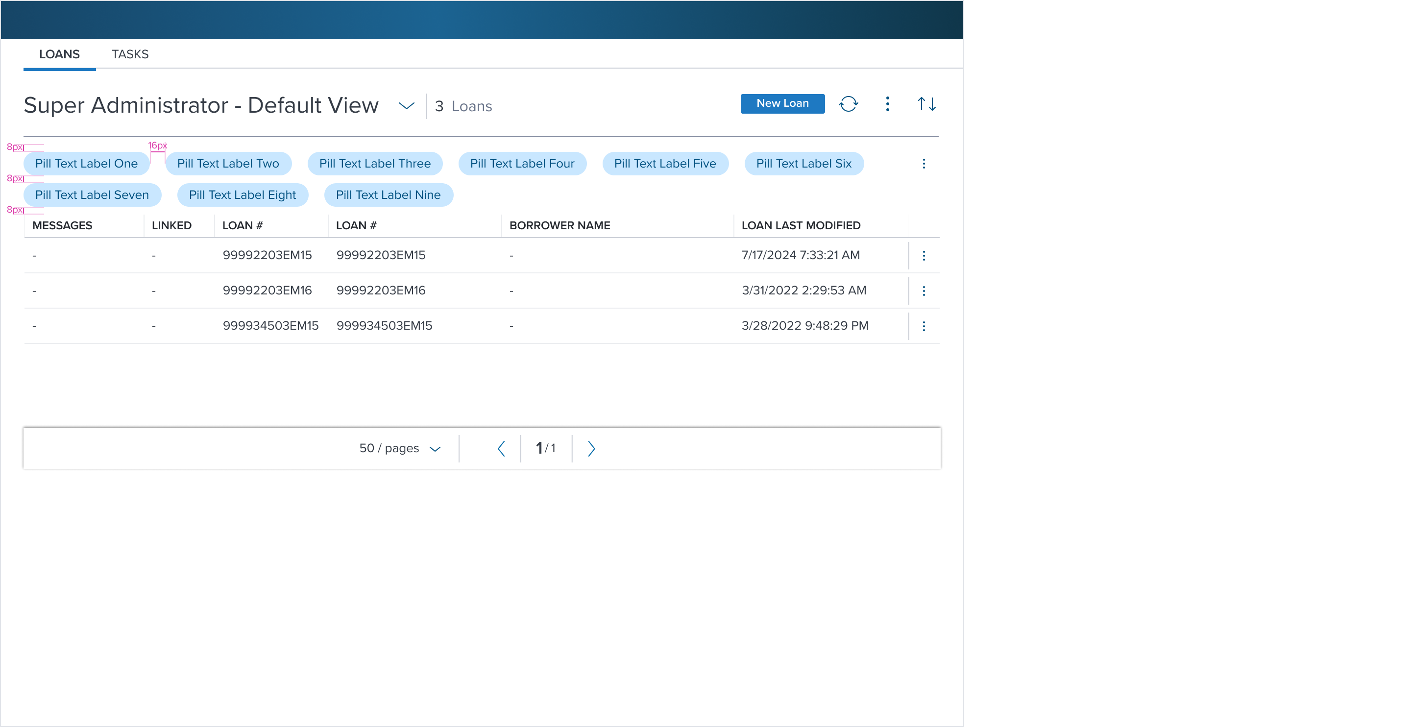
Task: Expand the Default View dropdown chevron
Action: (x=406, y=106)
